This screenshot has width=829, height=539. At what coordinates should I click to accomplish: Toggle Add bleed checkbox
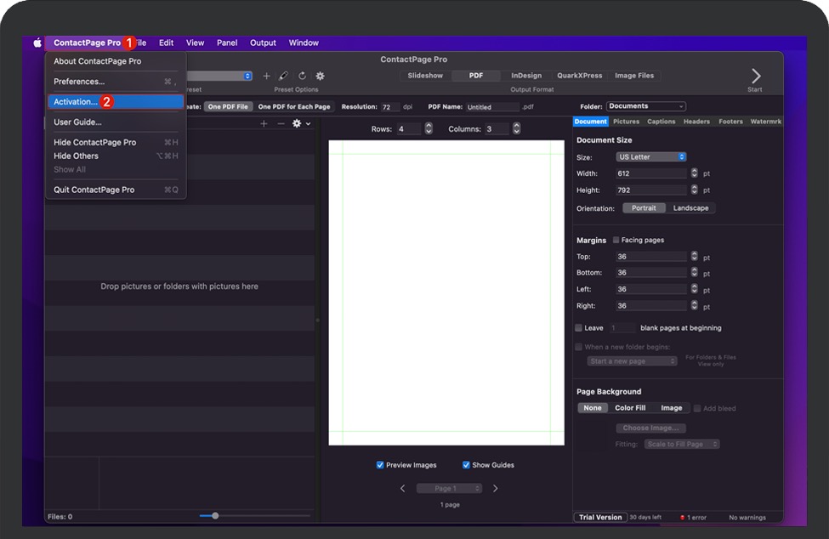(697, 408)
